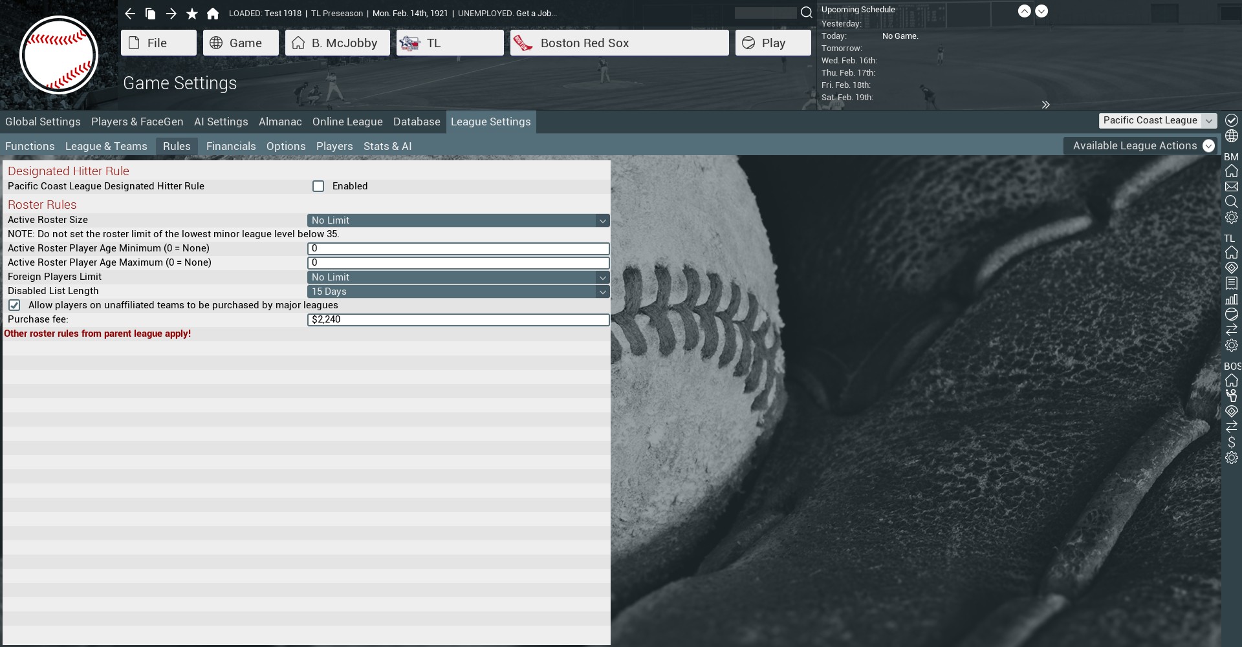Expand the Disabled List Length dropdown
This screenshot has height=647, width=1242.
(458, 292)
